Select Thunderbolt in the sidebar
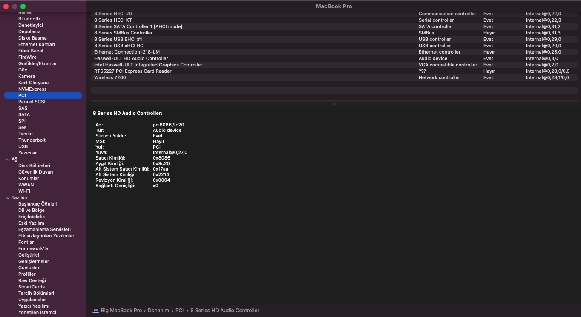 tap(32, 140)
